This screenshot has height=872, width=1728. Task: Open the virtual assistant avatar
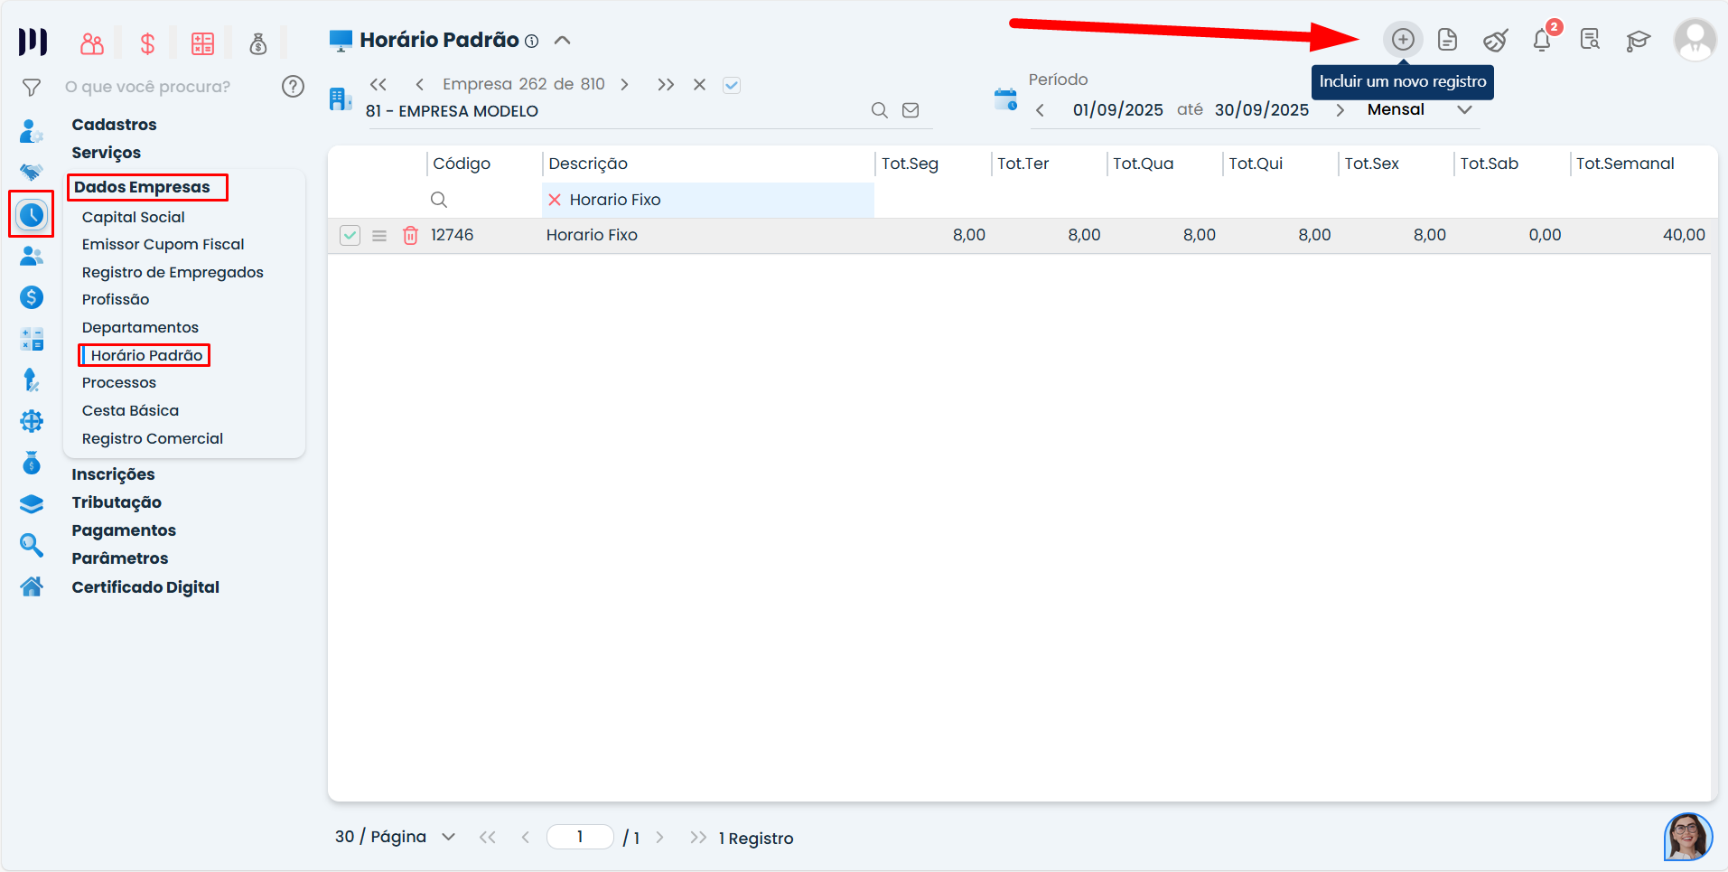tap(1687, 837)
